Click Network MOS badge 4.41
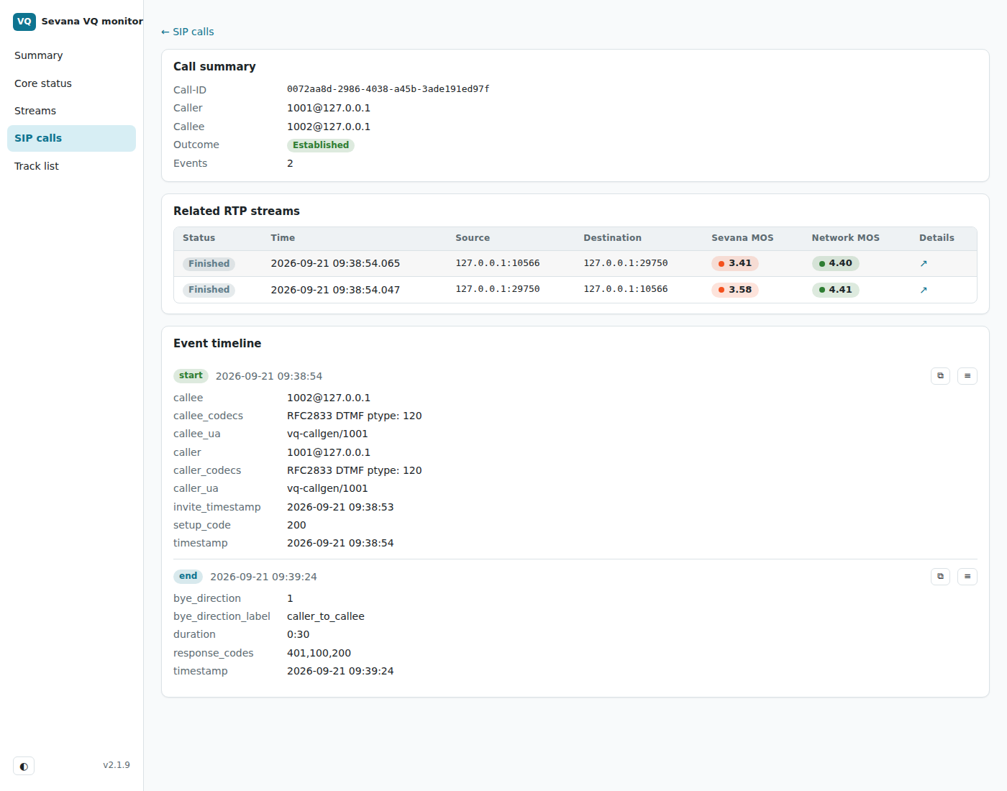The image size is (1007, 791). [x=835, y=290]
